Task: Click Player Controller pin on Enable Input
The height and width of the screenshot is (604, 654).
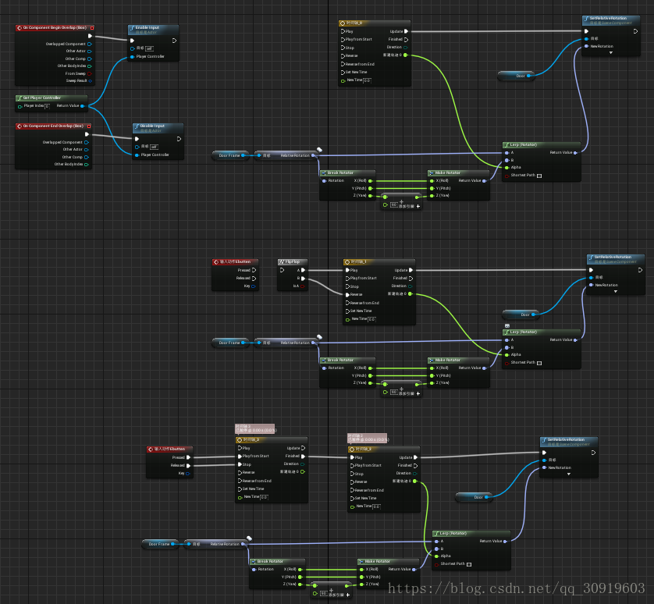Action: pyautogui.click(x=132, y=57)
